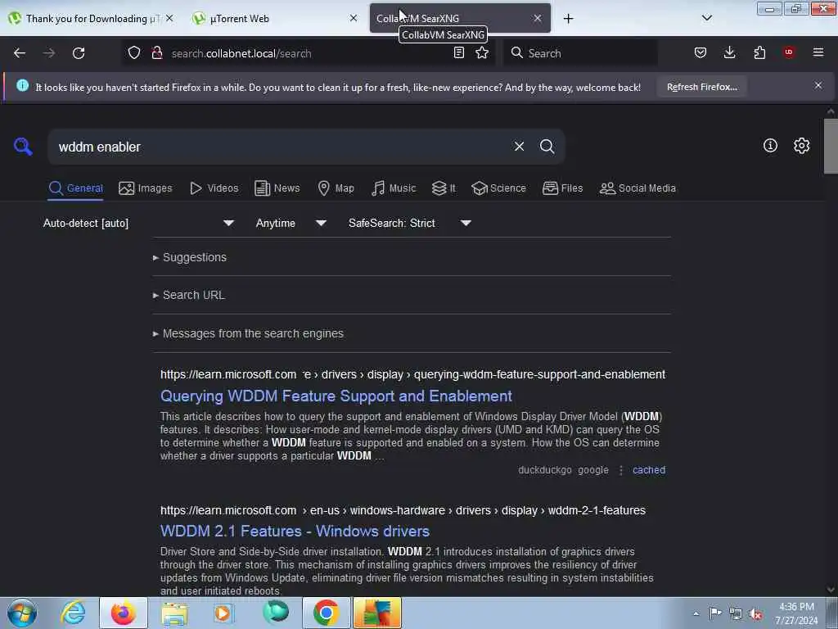Image resolution: width=838 pixels, height=629 pixels.
Task: Go back to the previous page
Action: tap(20, 53)
